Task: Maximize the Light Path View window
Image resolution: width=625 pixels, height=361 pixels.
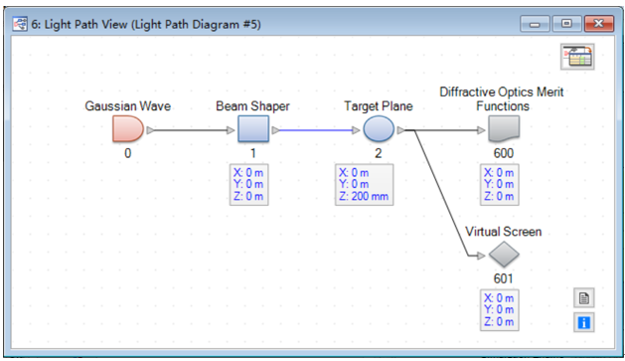Action: coord(566,24)
